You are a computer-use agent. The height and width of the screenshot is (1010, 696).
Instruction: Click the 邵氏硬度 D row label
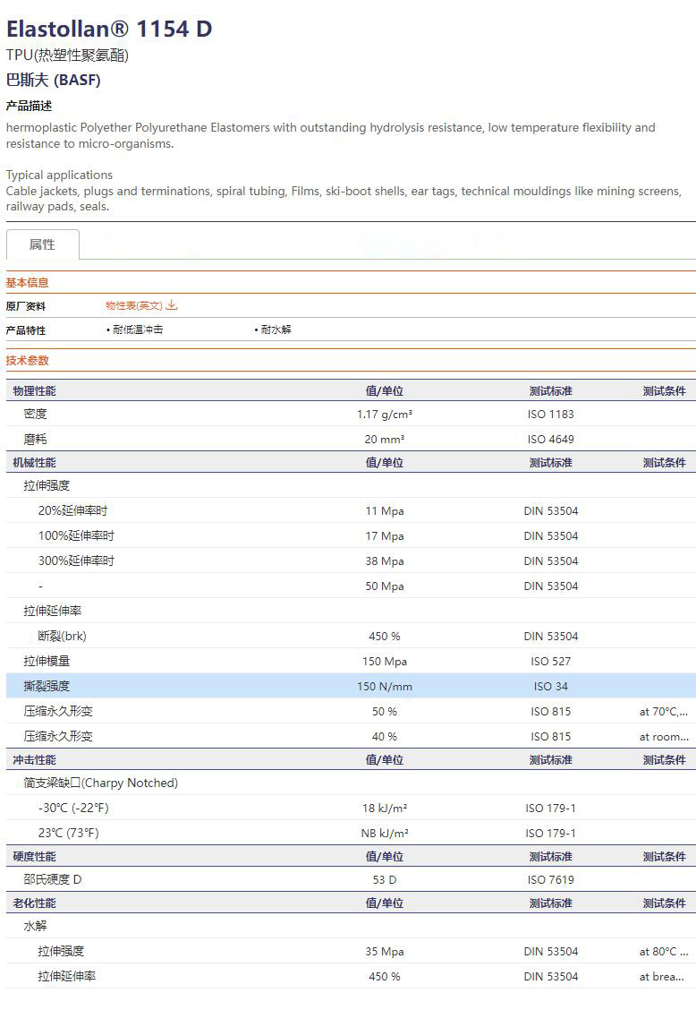pos(53,880)
